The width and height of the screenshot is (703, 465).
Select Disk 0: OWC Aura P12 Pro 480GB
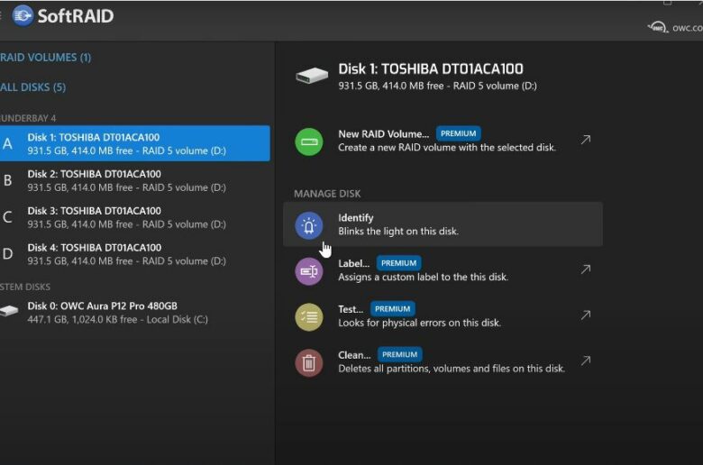pos(135,313)
